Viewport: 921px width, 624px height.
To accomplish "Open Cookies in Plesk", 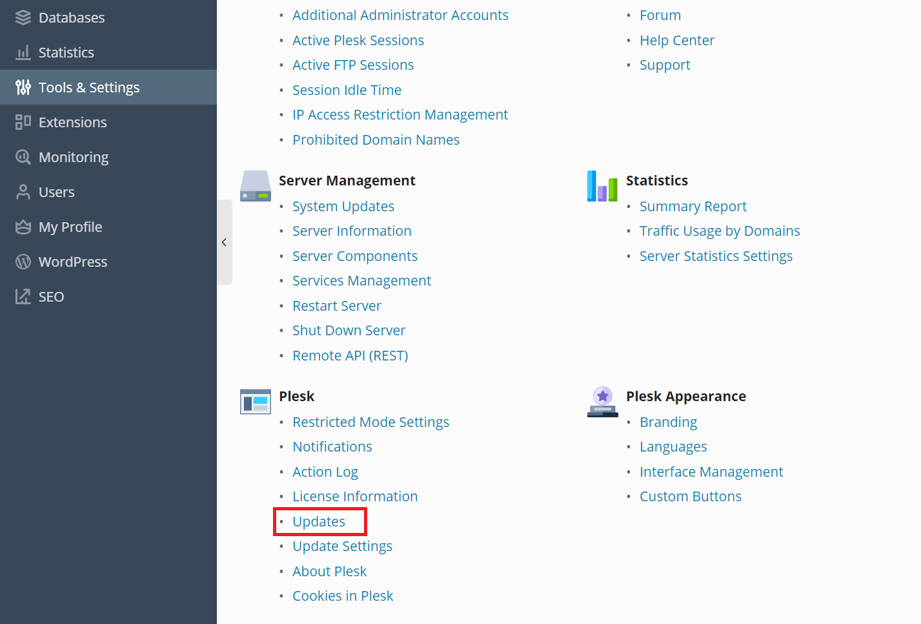I will click(343, 596).
